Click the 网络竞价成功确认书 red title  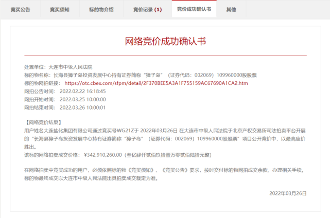point(165,41)
